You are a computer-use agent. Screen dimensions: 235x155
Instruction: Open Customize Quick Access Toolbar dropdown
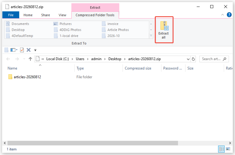(x=35, y=50)
